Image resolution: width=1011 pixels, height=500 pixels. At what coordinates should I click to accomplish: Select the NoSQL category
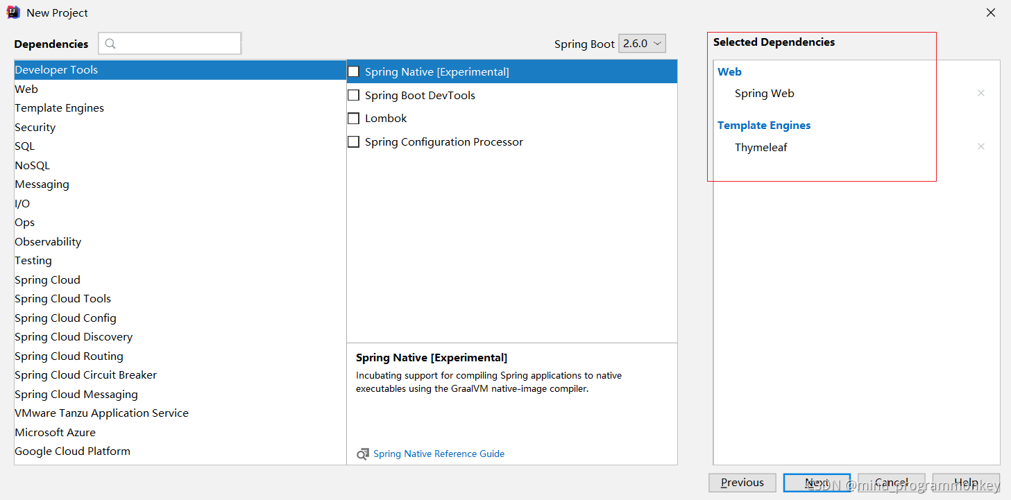click(x=180, y=166)
